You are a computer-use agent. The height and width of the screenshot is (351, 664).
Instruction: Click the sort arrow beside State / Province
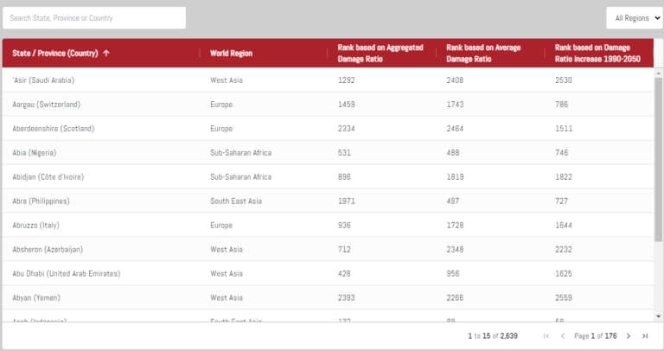[x=106, y=54]
